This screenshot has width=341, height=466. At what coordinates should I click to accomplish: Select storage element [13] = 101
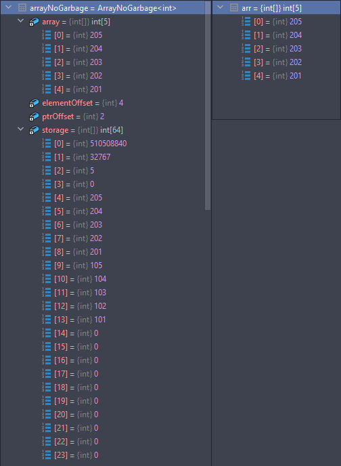(103, 320)
